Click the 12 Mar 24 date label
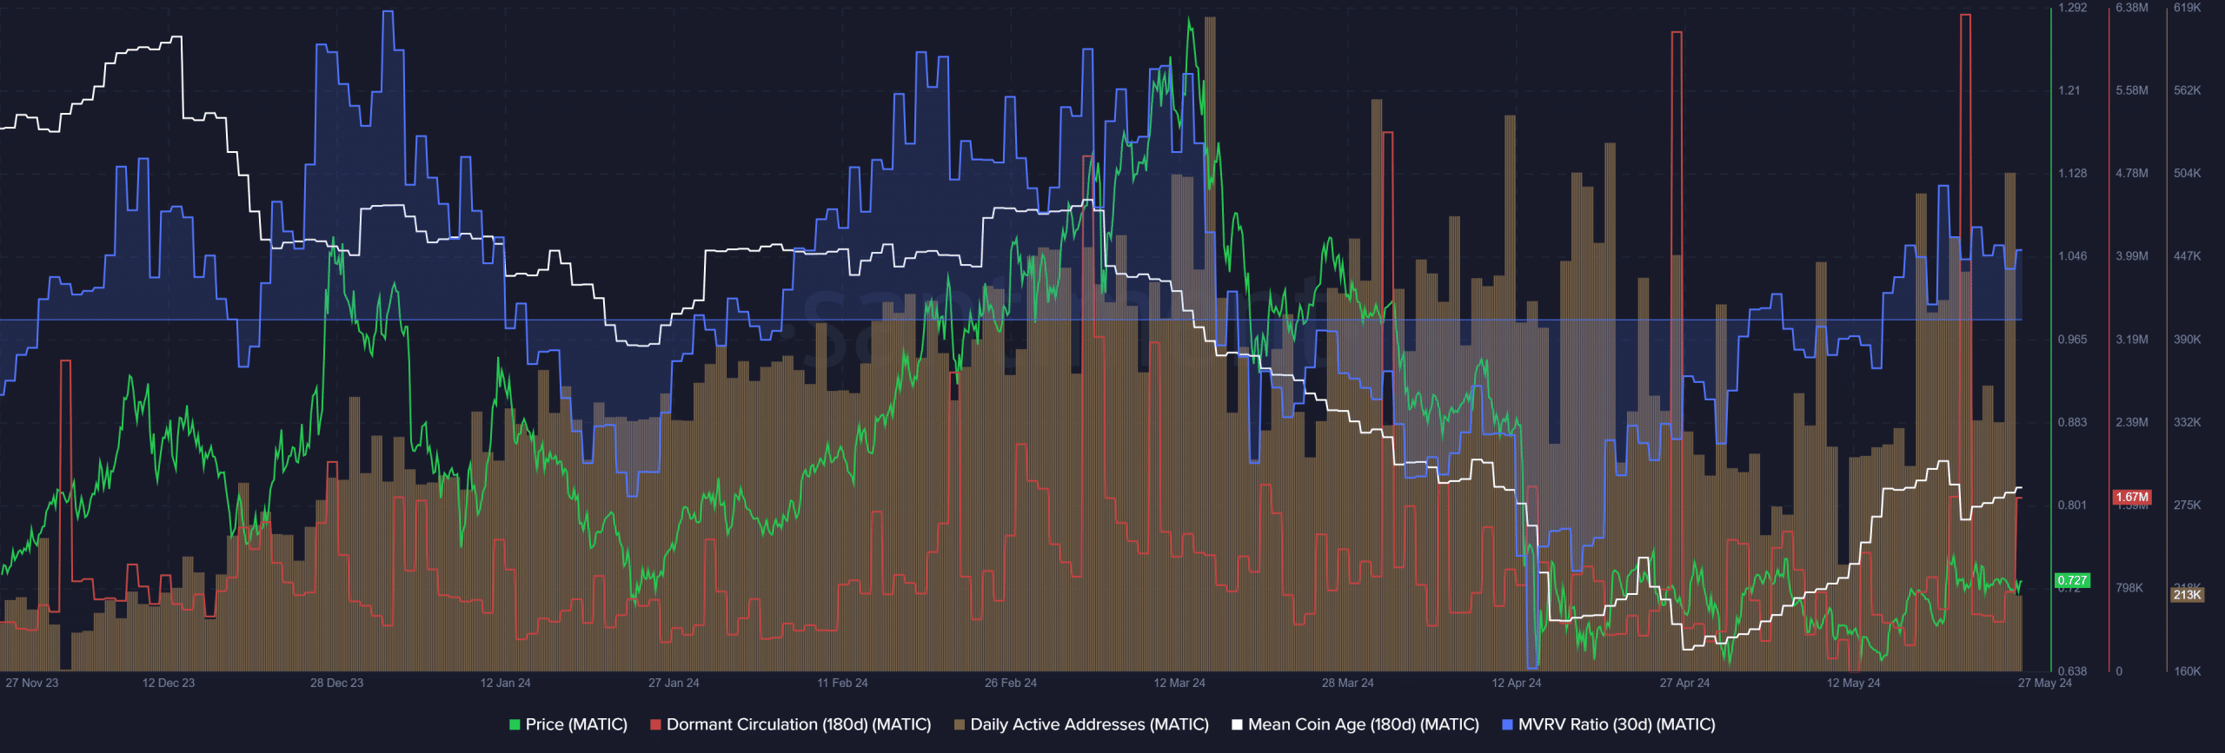 click(1179, 683)
